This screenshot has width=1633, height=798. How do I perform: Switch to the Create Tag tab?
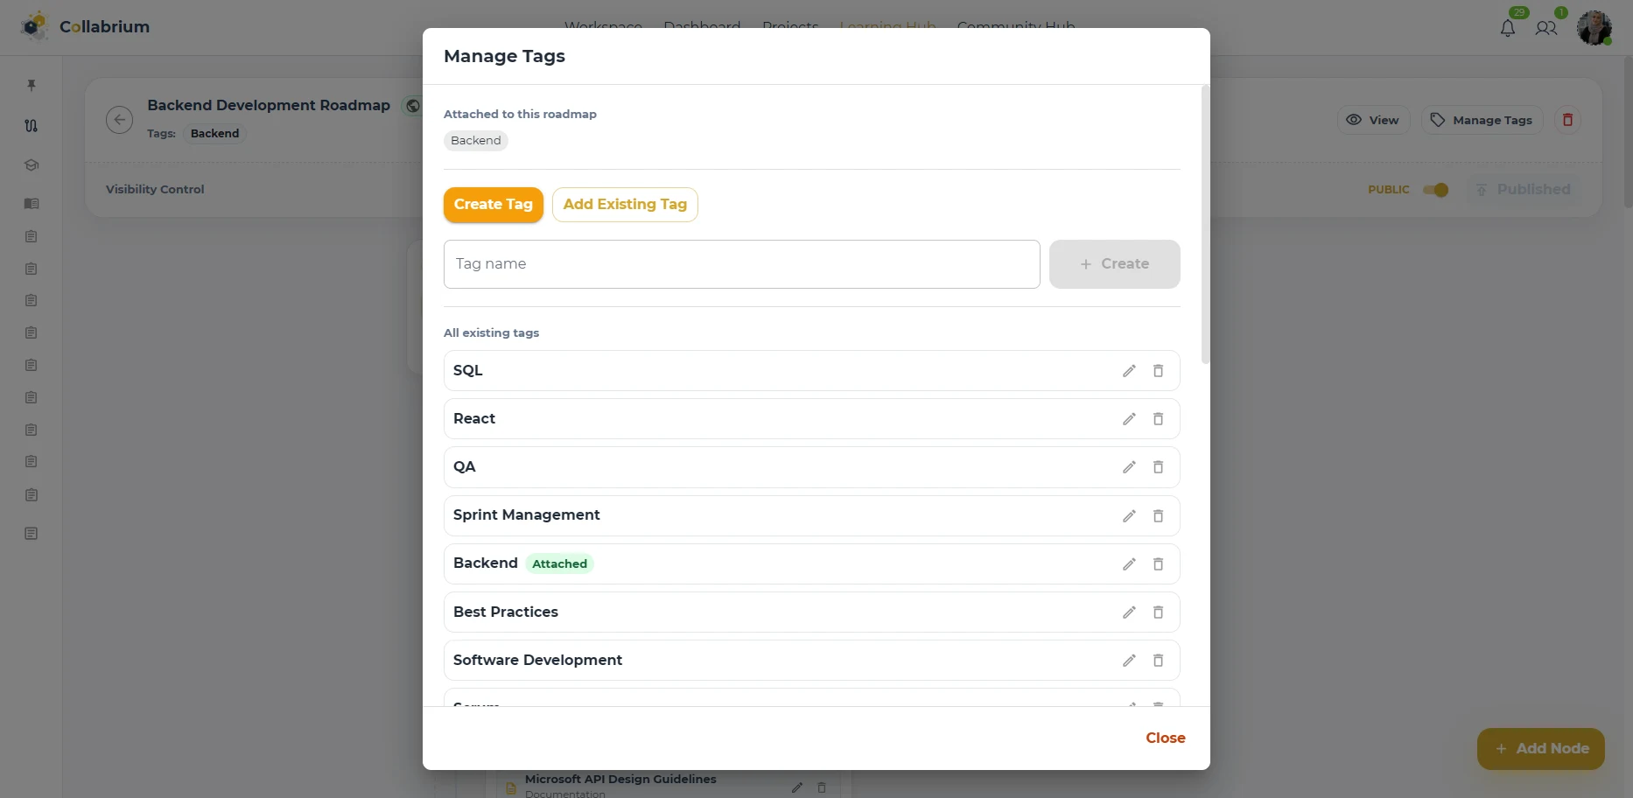(x=494, y=205)
